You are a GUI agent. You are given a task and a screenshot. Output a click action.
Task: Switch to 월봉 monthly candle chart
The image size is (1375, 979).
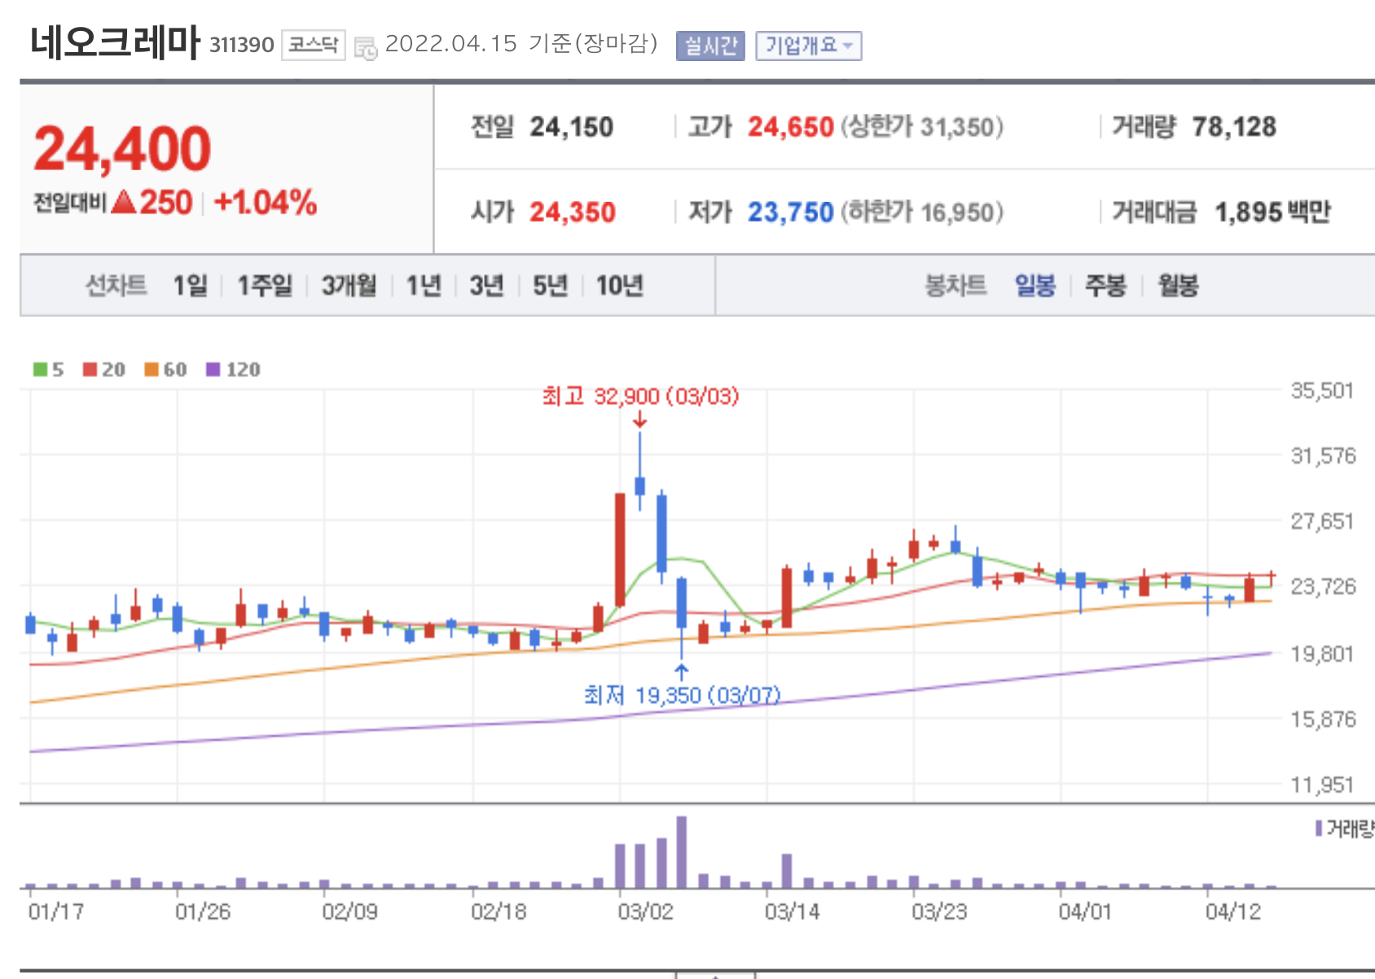pyautogui.click(x=1178, y=286)
